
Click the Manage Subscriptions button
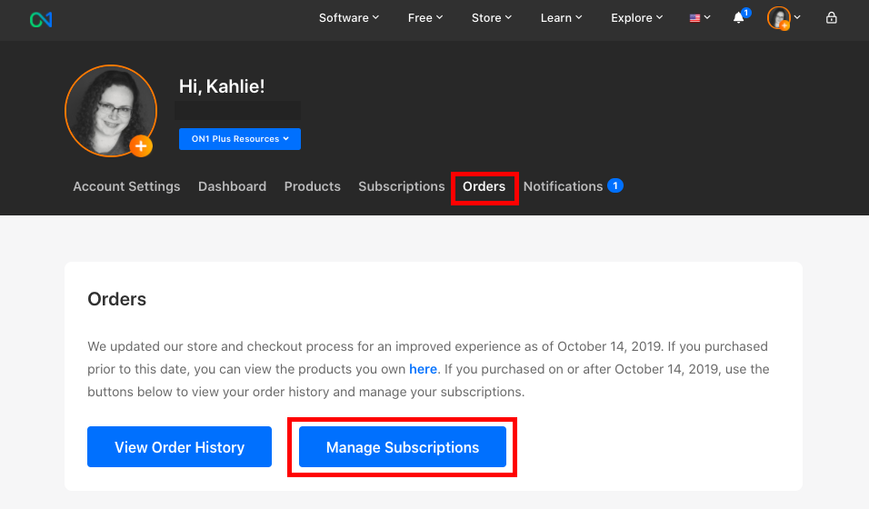pyautogui.click(x=403, y=447)
